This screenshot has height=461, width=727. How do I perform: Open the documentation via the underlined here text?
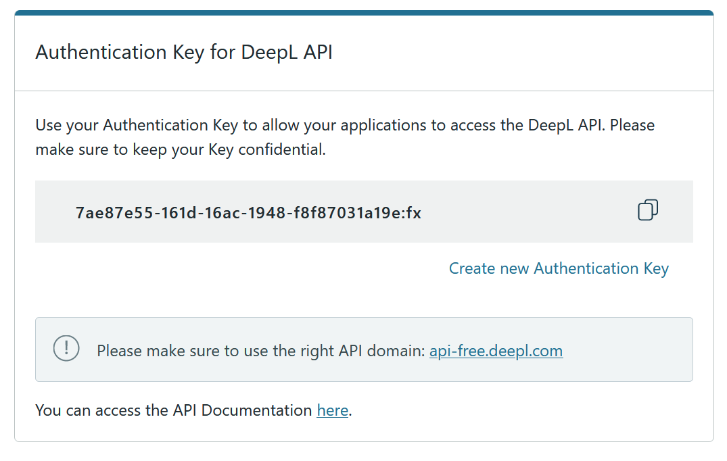click(x=332, y=410)
